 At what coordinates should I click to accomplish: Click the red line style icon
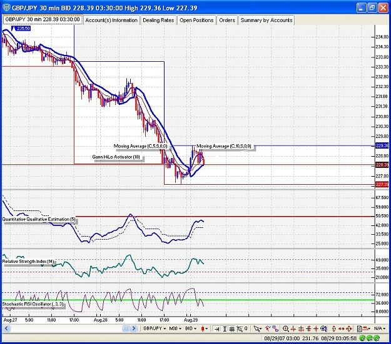tap(366, 328)
